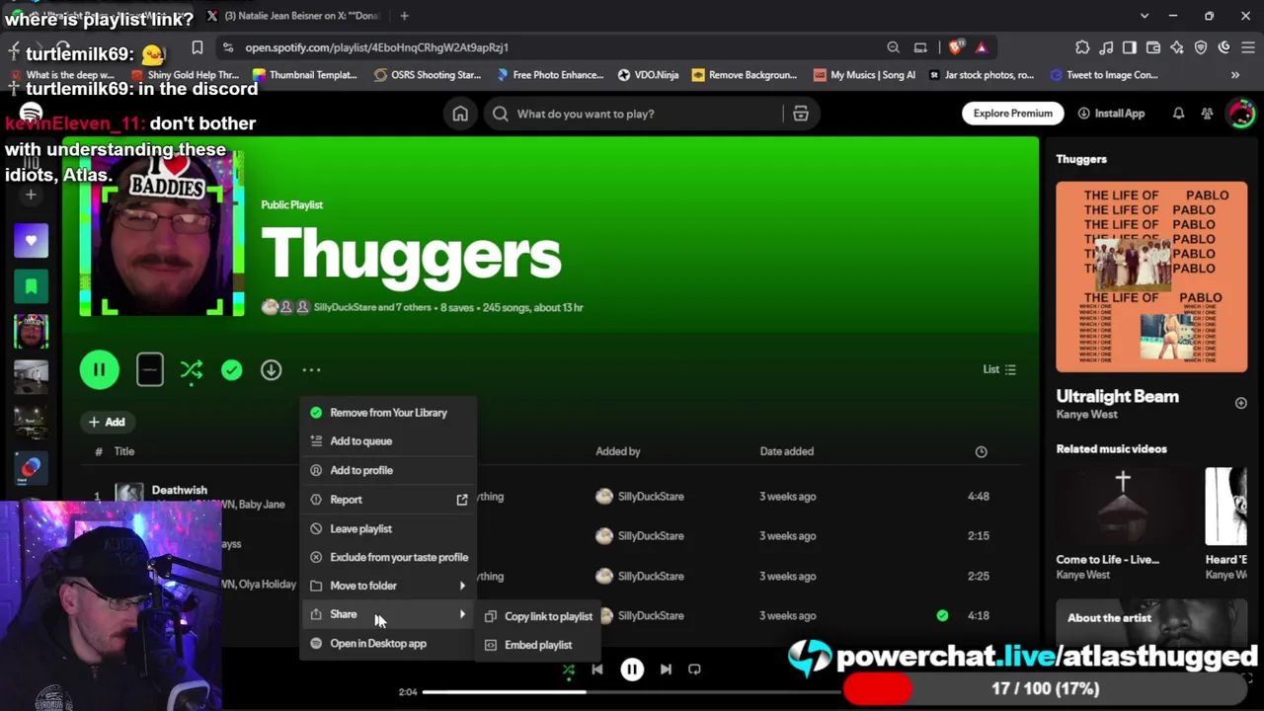The height and width of the screenshot is (711, 1264).
Task: Choose Add to queue from the menu
Action: point(388,441)
